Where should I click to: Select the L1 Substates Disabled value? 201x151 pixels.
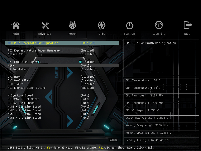pos(88,69)
